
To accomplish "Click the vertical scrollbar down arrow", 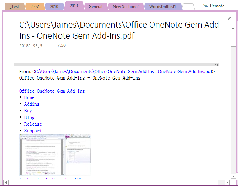I will (x=233, y=176).
